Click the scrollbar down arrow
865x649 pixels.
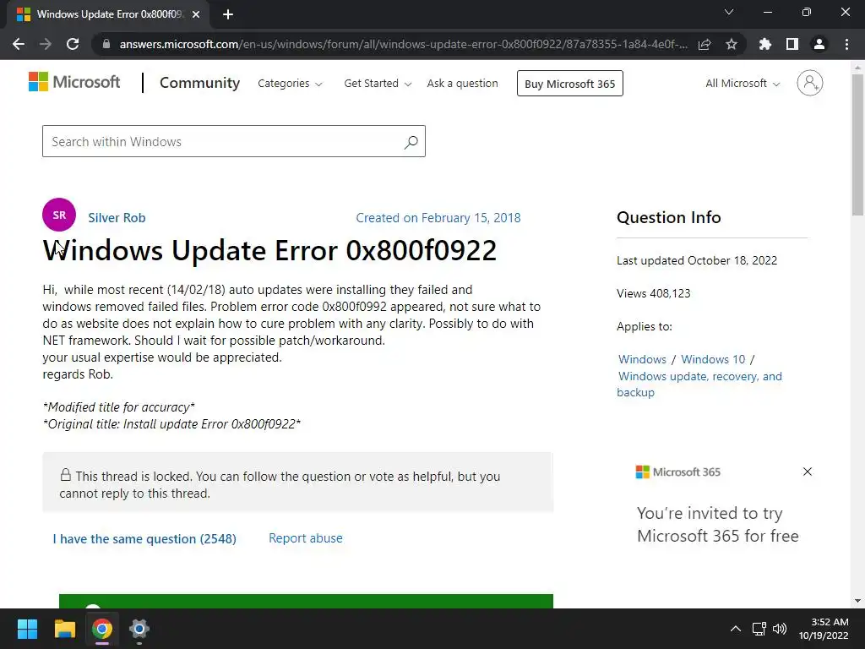[x=857, y=601]
